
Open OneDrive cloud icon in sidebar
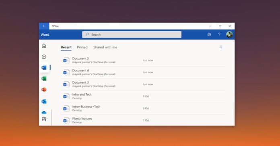point(44,112)
